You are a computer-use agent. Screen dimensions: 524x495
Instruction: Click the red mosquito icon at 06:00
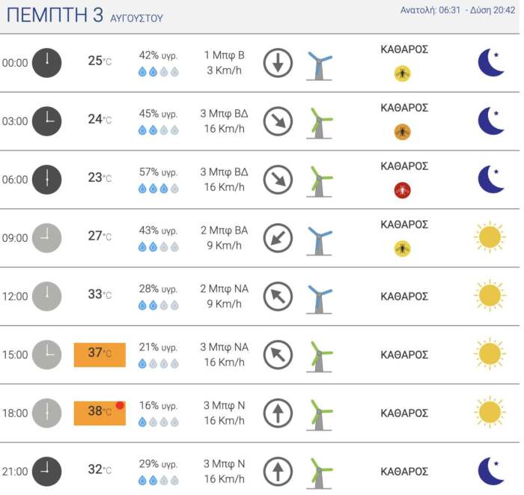403,190
